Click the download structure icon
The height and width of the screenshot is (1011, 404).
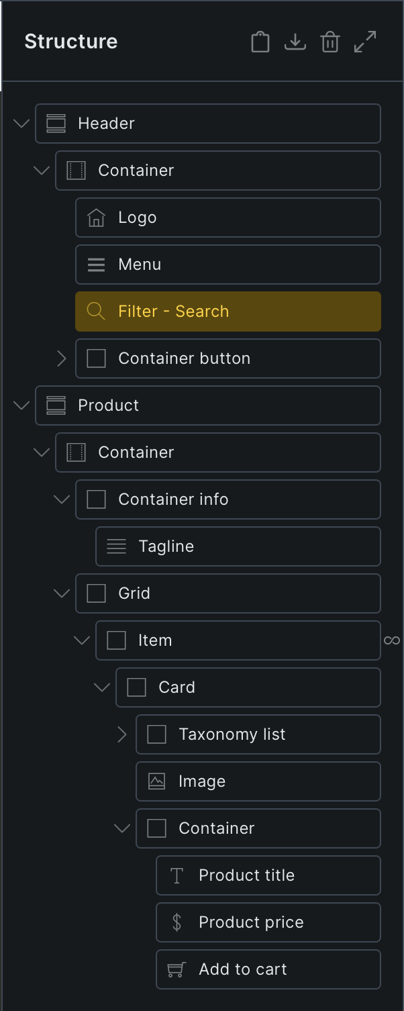coord(295,42)
